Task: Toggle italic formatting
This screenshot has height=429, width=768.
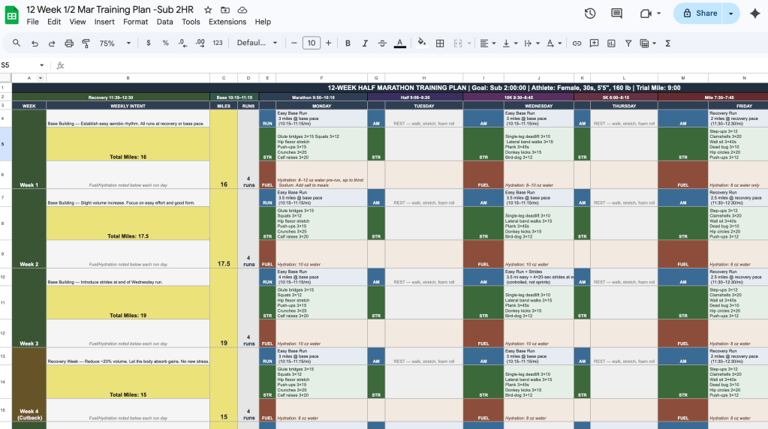Action: [365, 43]
